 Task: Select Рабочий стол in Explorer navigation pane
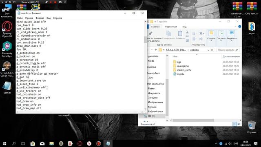155,111
